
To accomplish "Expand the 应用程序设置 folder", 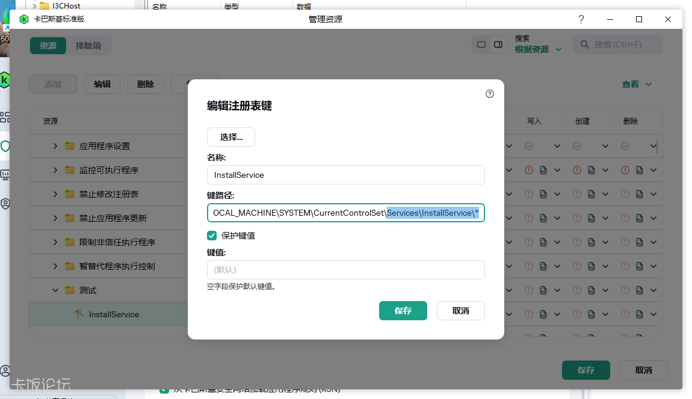I will point(55,146).
